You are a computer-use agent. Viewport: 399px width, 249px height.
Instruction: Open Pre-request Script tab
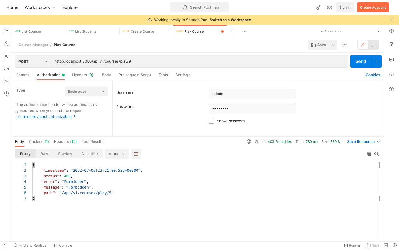(135, 75)
